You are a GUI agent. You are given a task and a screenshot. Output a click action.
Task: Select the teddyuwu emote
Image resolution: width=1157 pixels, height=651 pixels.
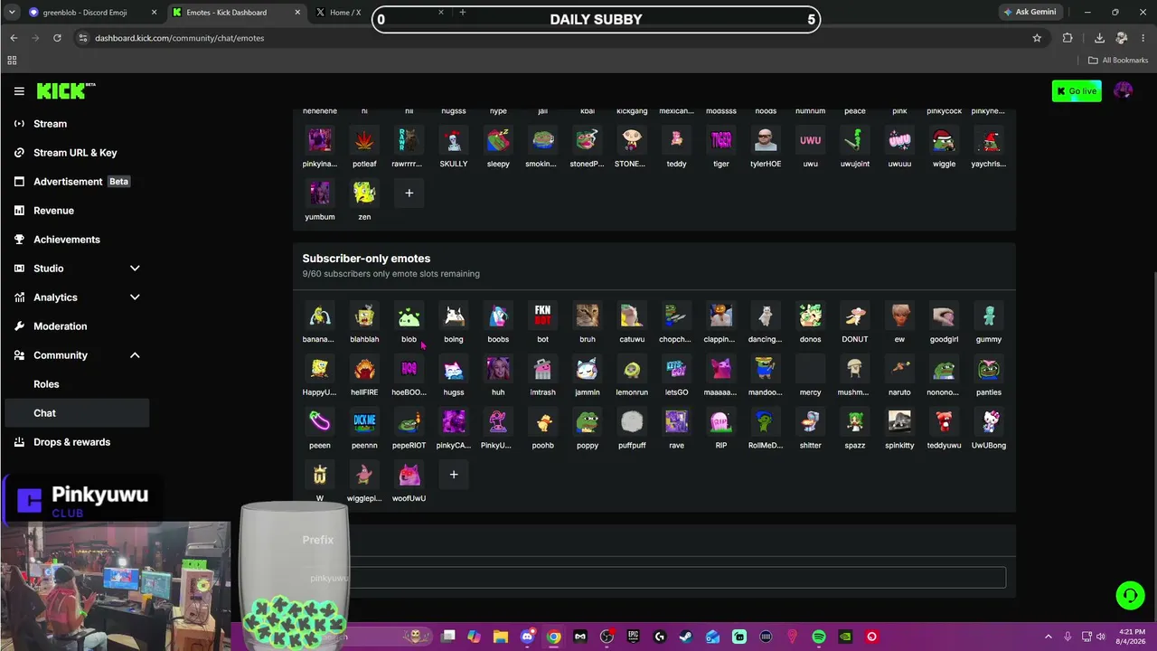coord(944,421)
